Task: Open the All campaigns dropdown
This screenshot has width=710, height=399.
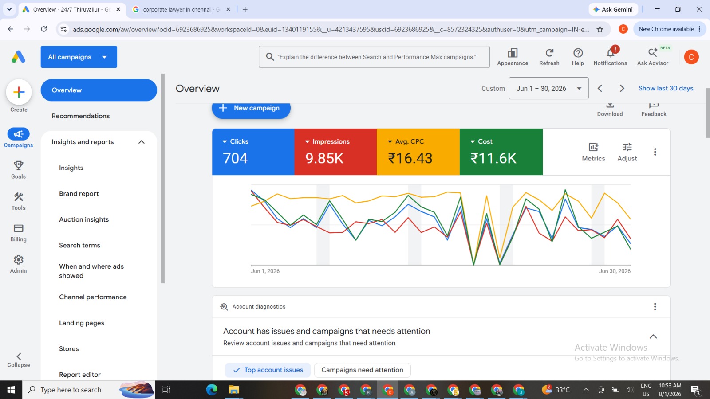Action: click(x=79, y=57)
